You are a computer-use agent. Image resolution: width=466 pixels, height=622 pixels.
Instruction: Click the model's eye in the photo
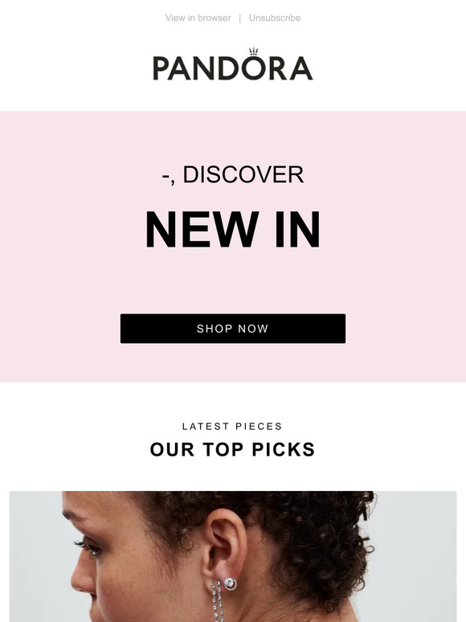pyautogui.click(x=88, y=547)
